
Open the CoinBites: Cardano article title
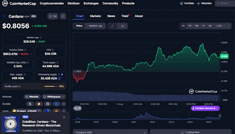[x=41, y=123]
